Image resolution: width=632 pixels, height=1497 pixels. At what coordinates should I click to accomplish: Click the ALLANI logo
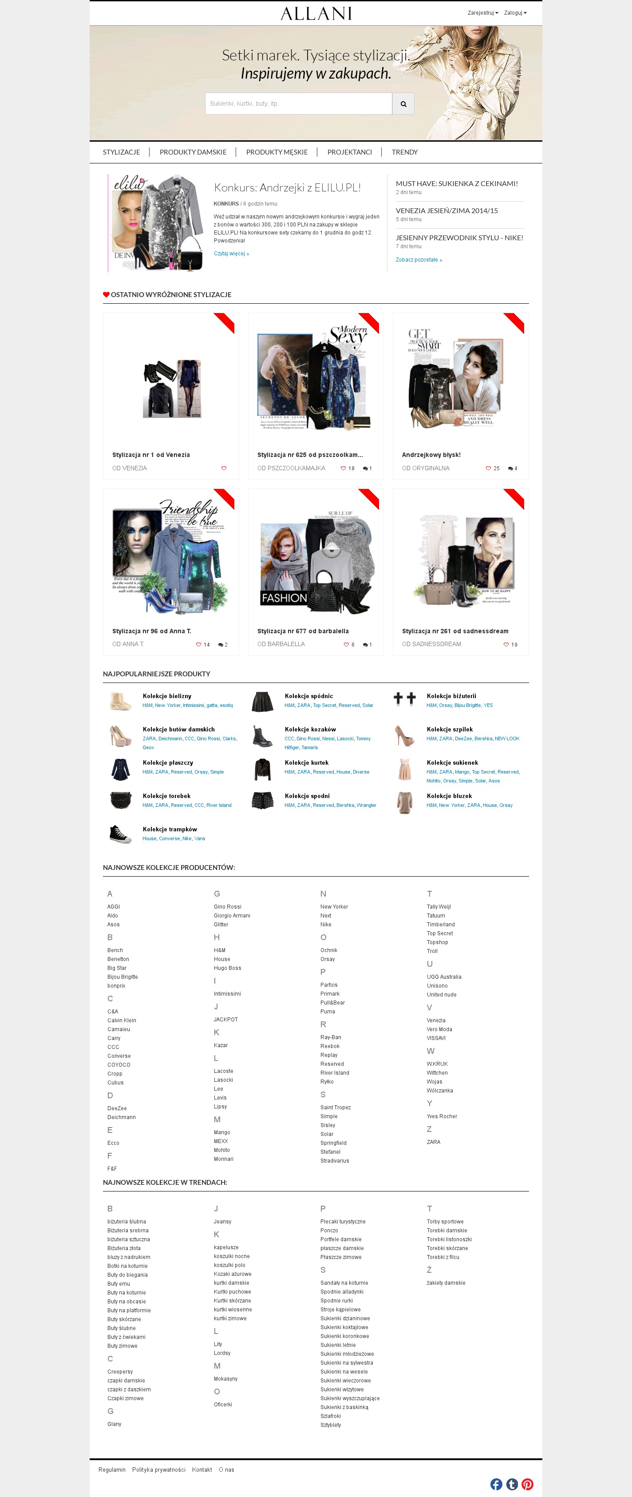point(316,13)
